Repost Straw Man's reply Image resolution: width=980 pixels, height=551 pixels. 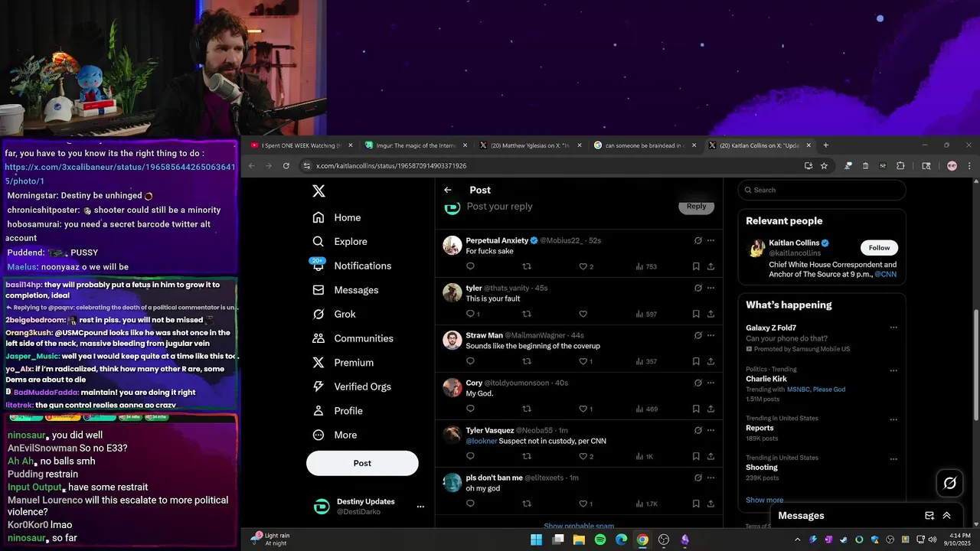[526, 361]
